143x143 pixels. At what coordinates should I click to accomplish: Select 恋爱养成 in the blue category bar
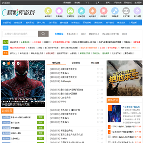(x=7, y=23)
